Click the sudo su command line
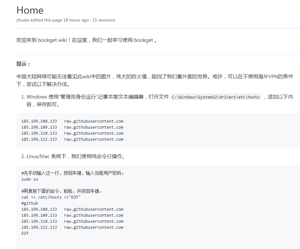The height and width of the screenshot is (249, 300). [x=30, y=179]
